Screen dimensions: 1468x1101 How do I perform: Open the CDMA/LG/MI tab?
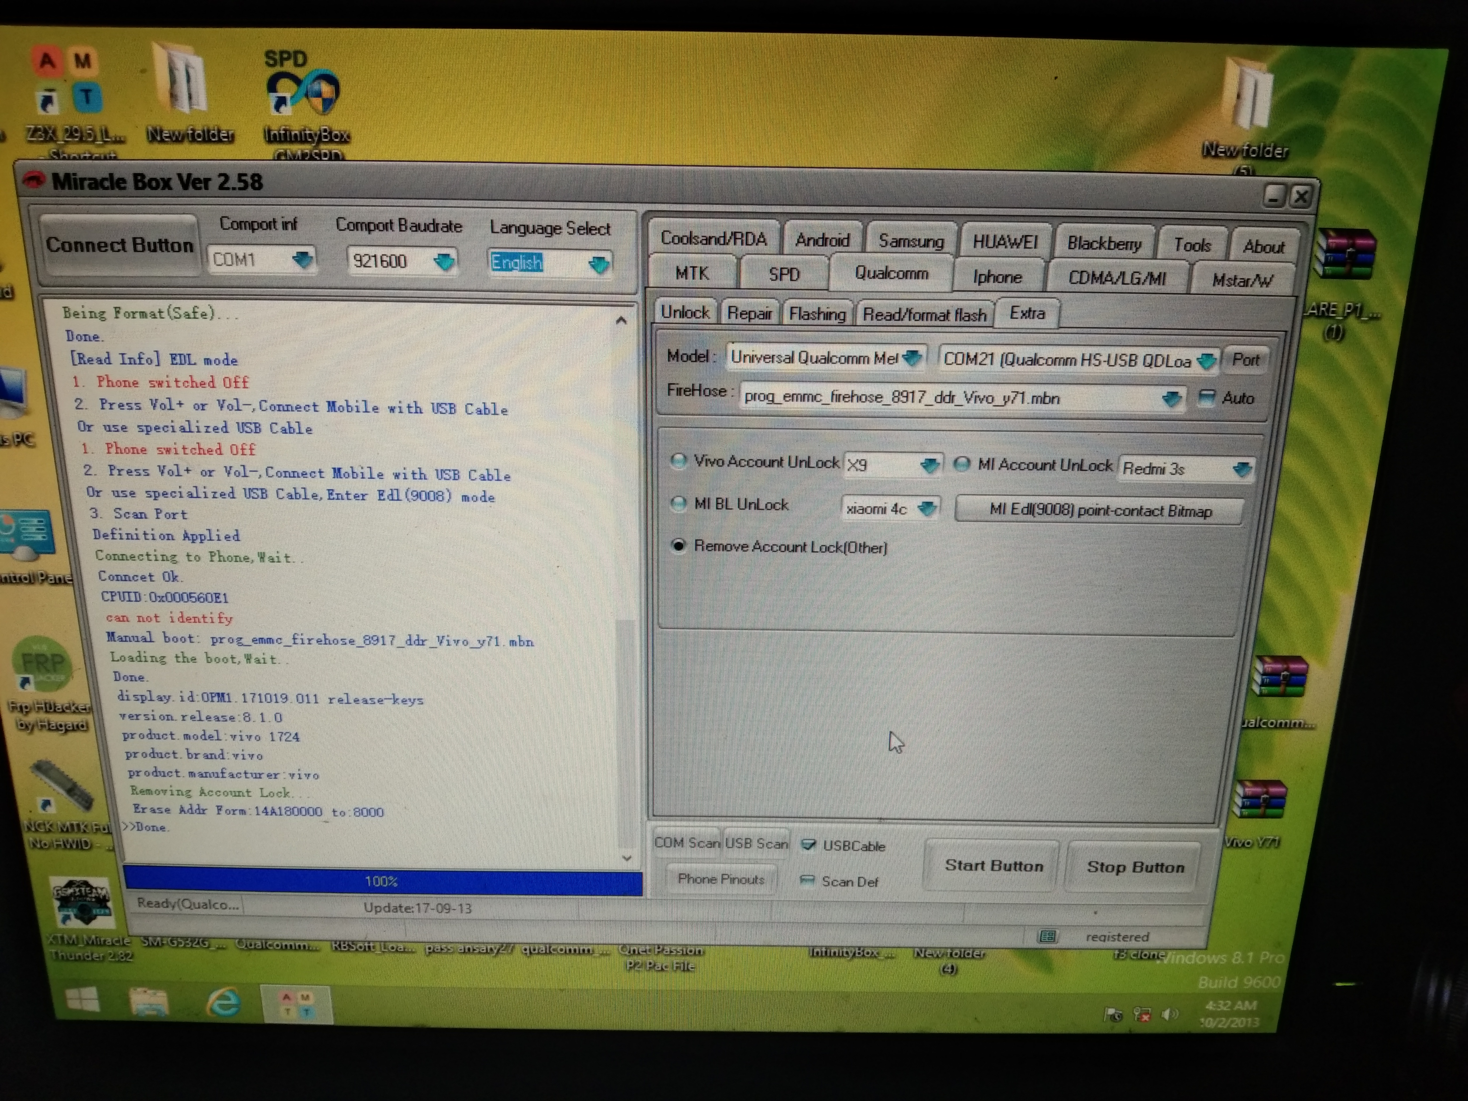pyautogui.click(x=1118, y=278)
